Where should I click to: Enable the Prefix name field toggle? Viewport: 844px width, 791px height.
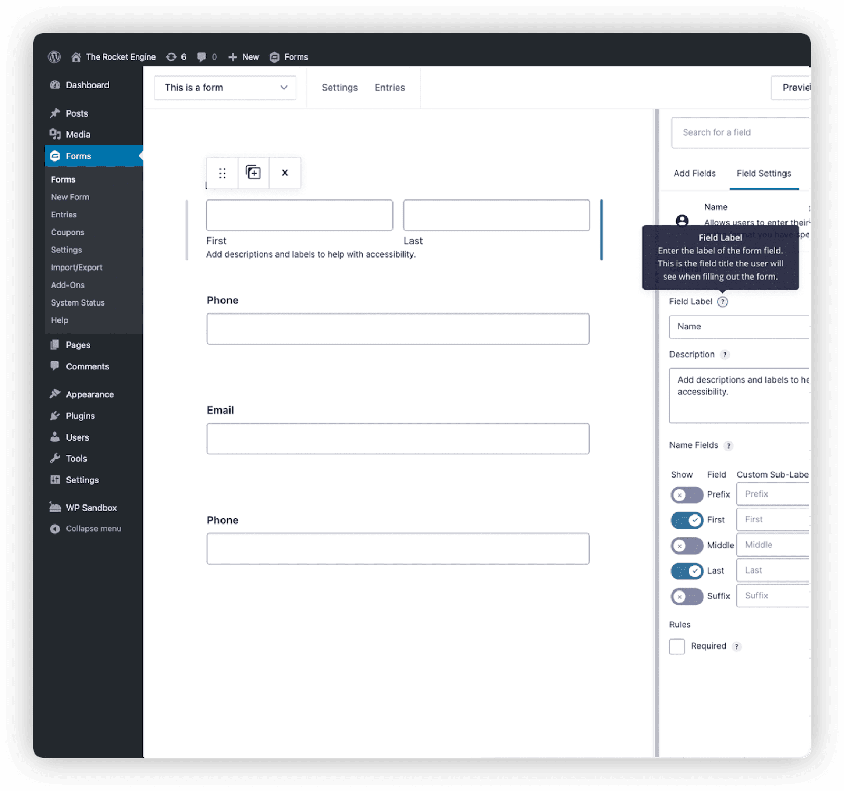coord(686,494)
